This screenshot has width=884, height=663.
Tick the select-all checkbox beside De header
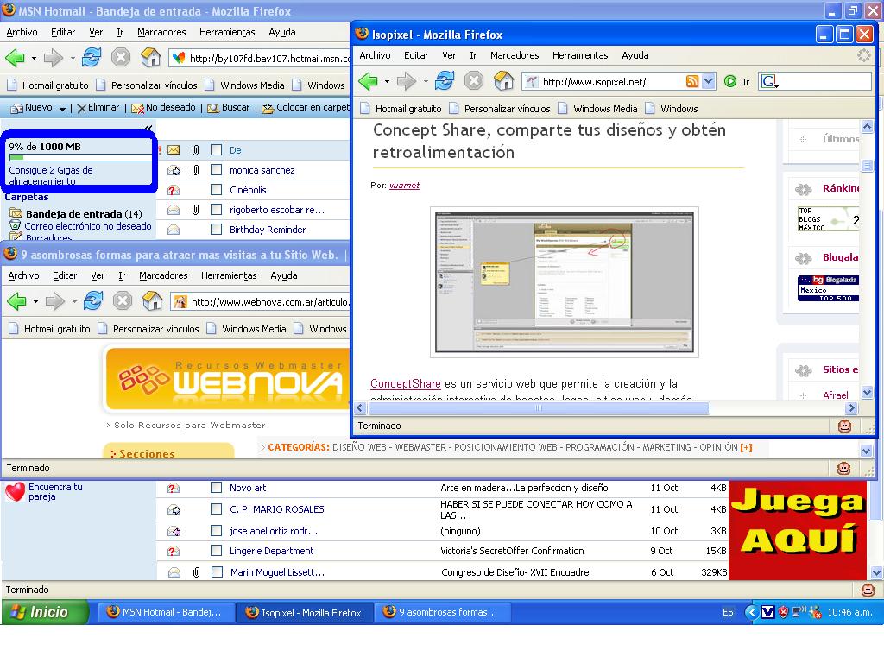pos(216,150)
